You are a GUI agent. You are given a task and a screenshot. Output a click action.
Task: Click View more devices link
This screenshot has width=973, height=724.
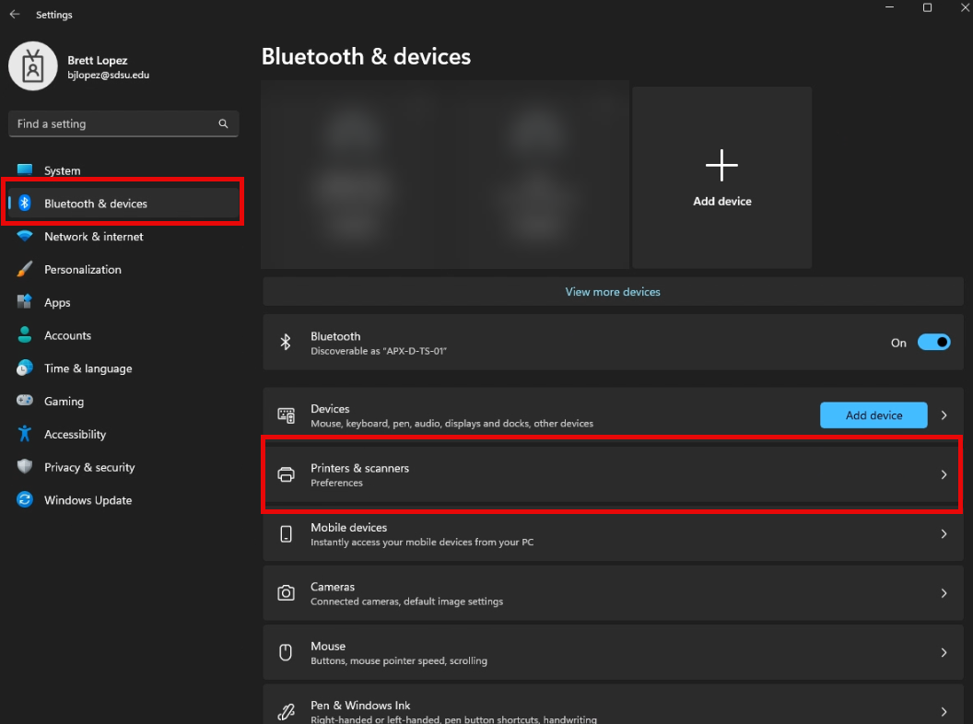(613, 292)
